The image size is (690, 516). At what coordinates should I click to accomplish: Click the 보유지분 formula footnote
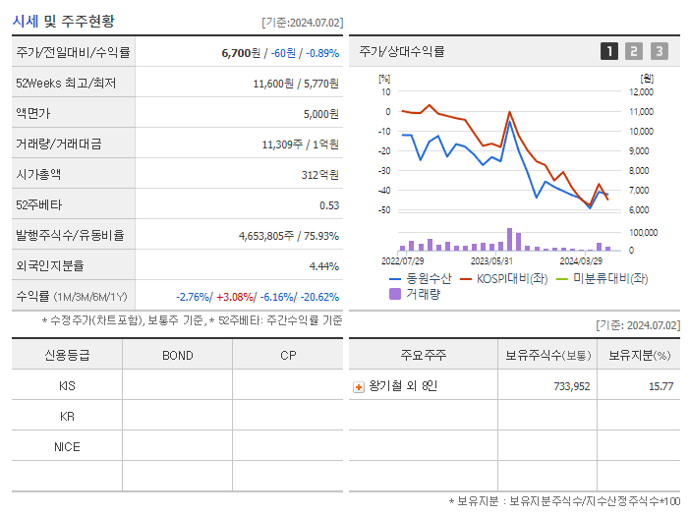click(564, 501)
